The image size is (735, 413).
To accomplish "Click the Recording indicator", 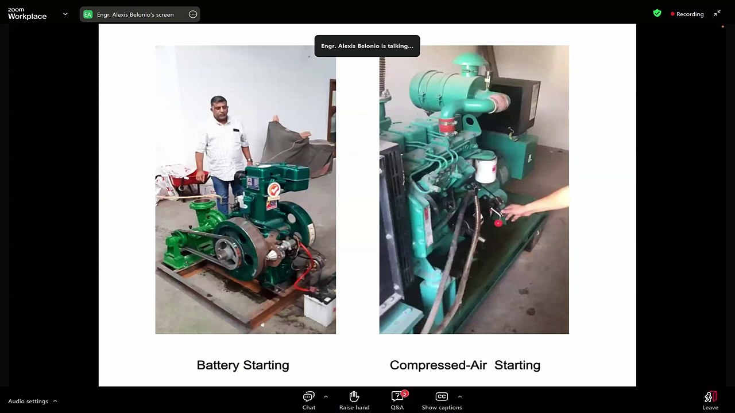I will (x=687, y=14).
